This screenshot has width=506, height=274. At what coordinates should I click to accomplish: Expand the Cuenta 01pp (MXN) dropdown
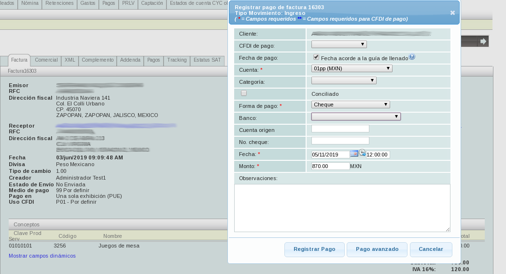click(351, 69)
